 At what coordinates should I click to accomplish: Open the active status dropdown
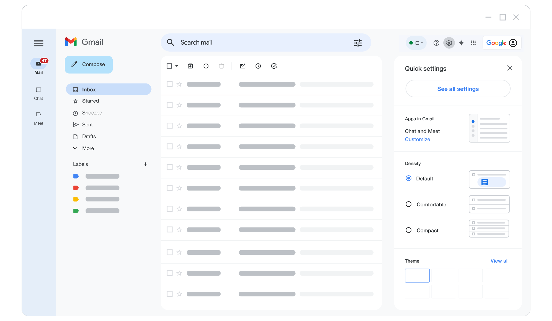[x=416, y=43]
